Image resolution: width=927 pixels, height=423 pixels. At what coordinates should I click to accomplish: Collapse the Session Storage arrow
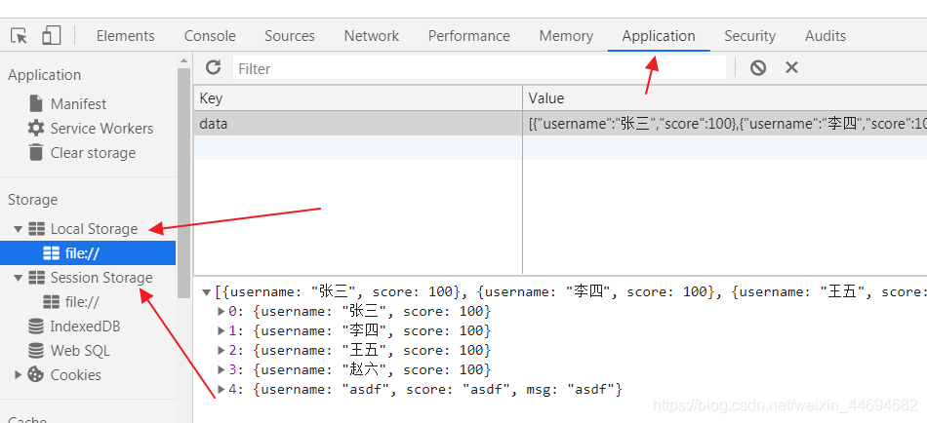pos(18,277)
